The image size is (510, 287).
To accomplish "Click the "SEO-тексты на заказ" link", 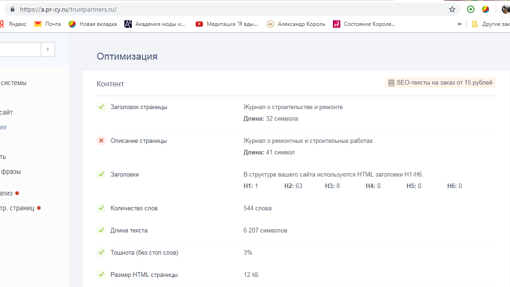I will coord(440,83).
